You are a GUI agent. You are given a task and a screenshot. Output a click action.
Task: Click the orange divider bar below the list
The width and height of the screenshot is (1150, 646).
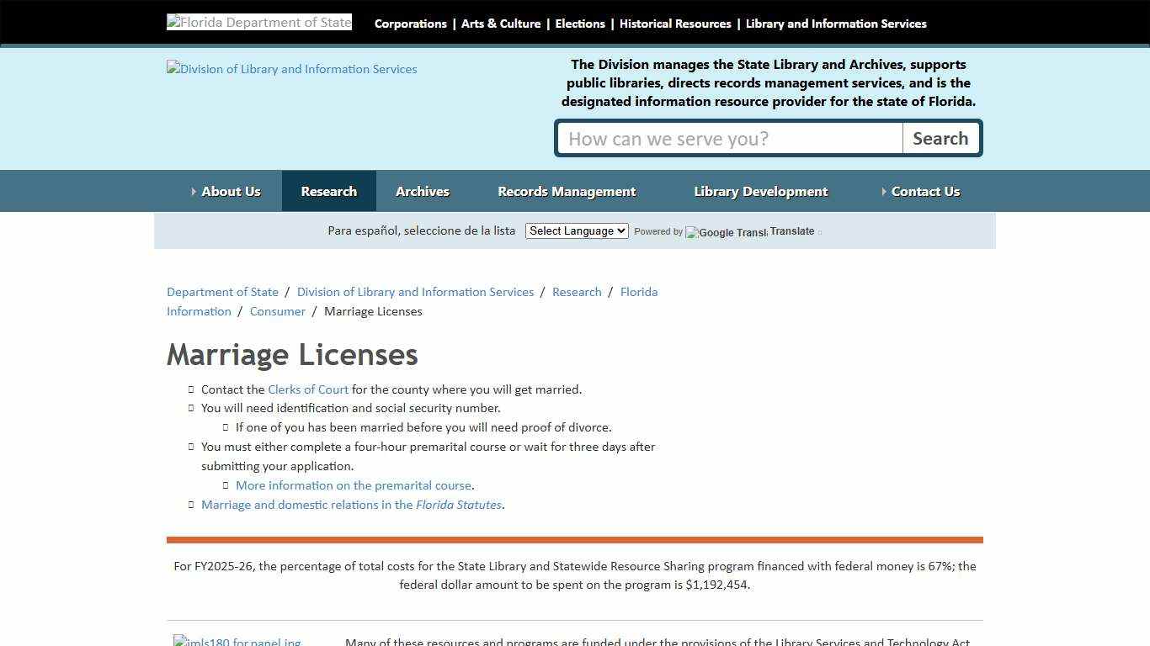tap(575, 539)
